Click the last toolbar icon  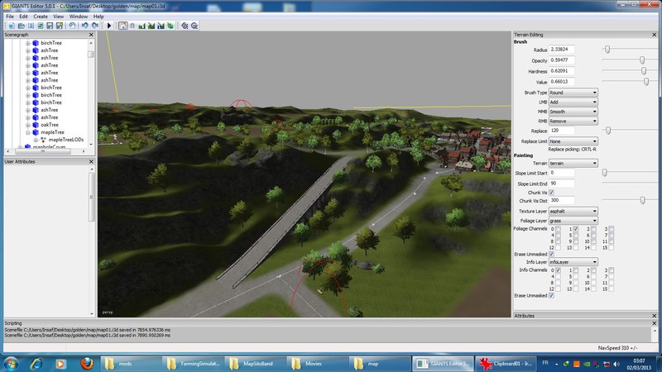coord(194,26)
